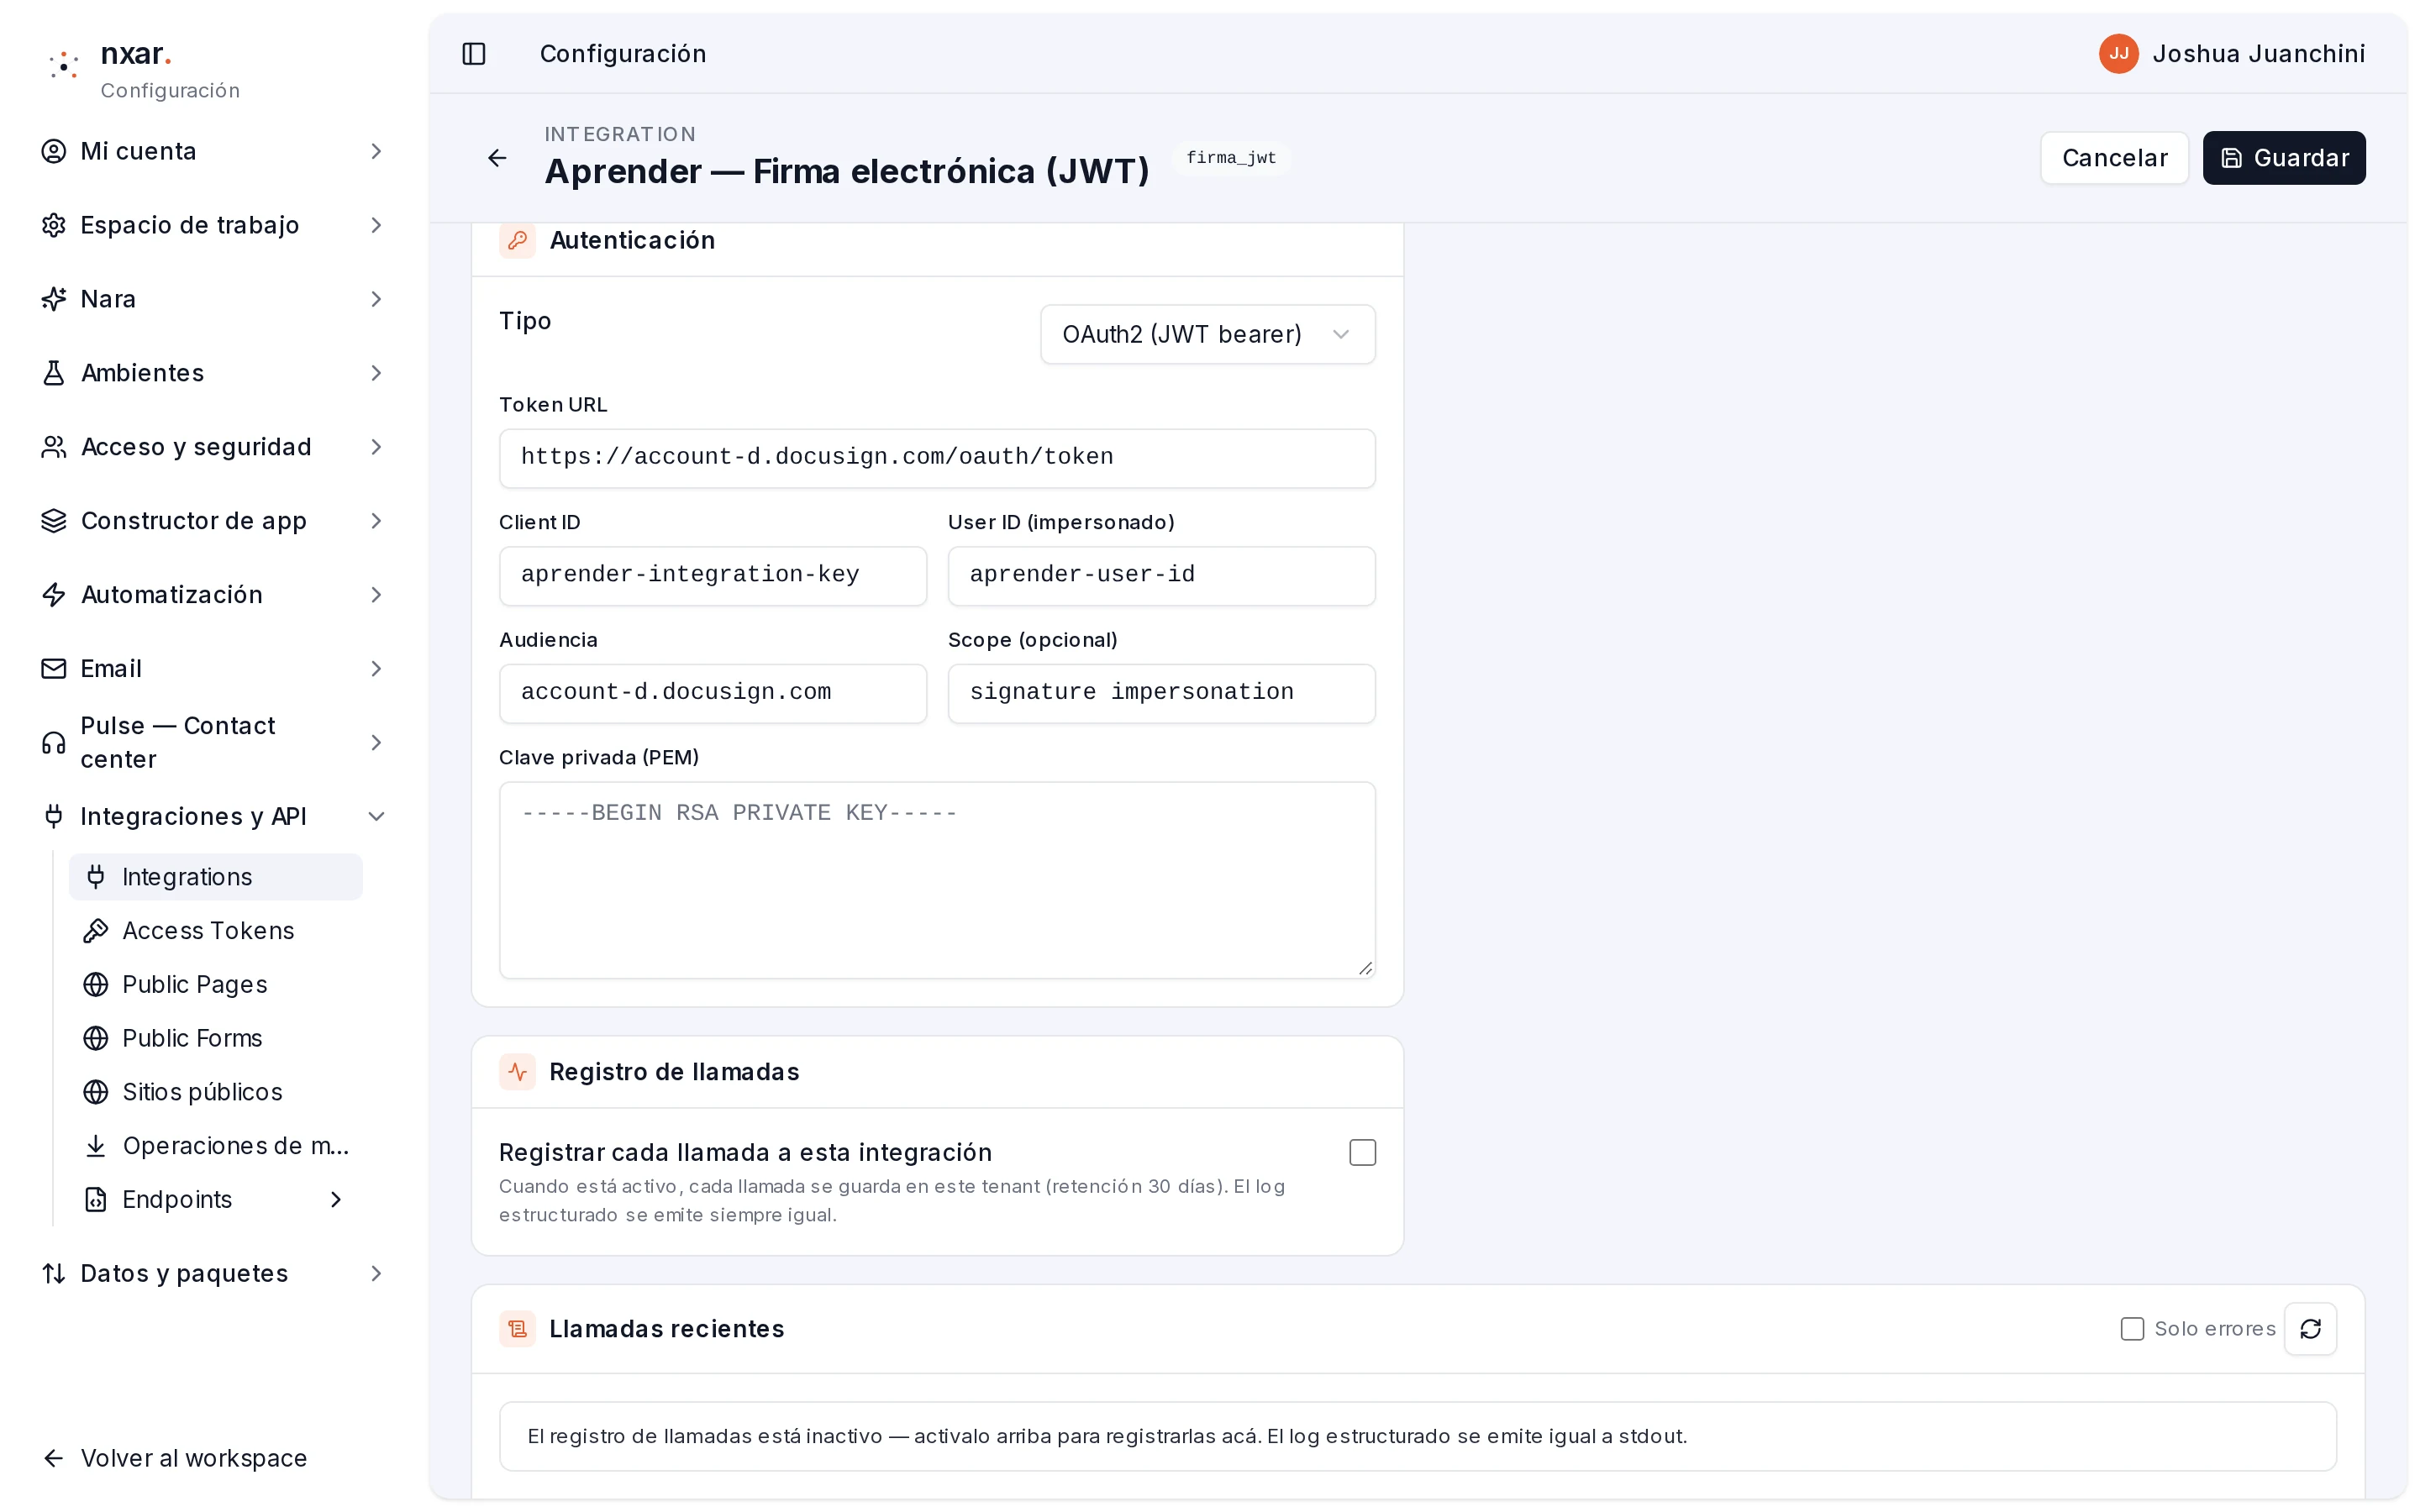The image size is (2420, 1512).
Task: Click the nxar logo icon
Action: coord(64,65)
